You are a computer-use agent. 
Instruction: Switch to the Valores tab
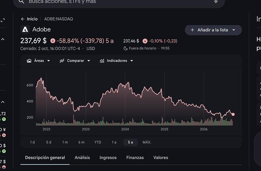click(161, 157)
